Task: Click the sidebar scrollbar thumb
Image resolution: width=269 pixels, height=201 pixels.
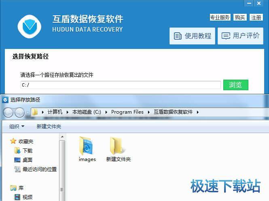Action: (x=62, y=171)
